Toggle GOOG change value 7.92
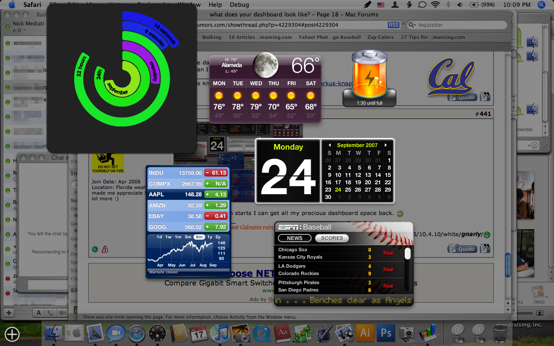Image resolution: width=554 pixels, height=346 pixels. tap(216, 227)
